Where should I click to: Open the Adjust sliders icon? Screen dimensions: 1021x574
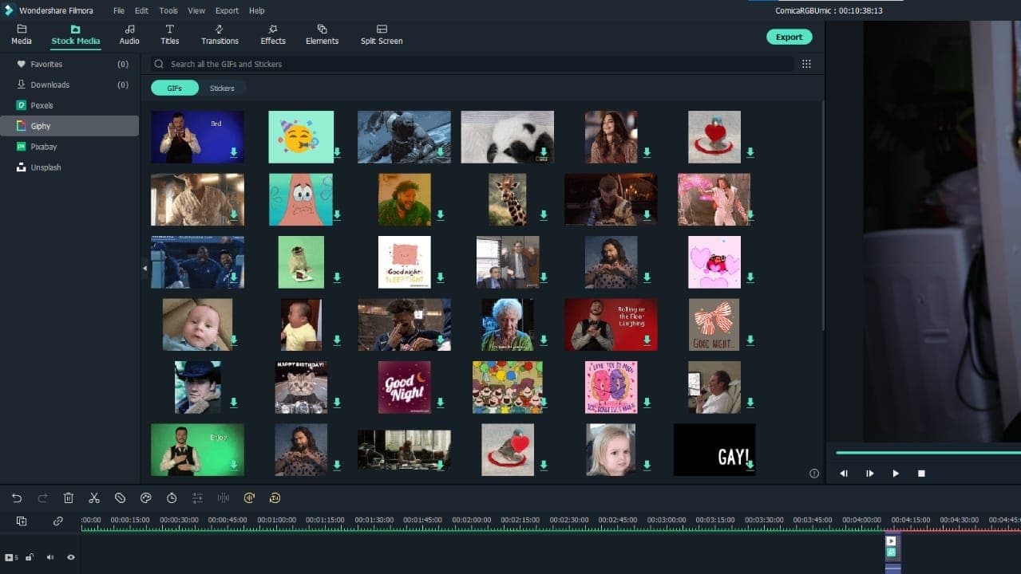[x=197, y=498]
